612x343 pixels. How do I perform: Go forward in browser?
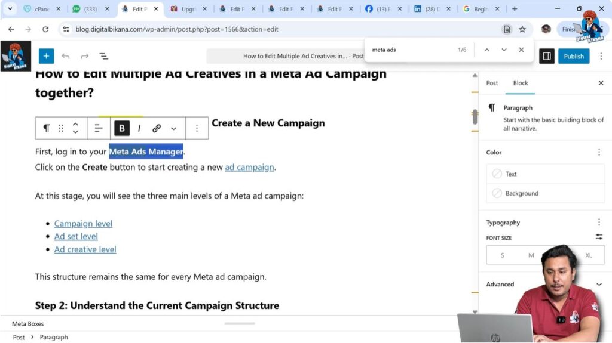(28, 29)
